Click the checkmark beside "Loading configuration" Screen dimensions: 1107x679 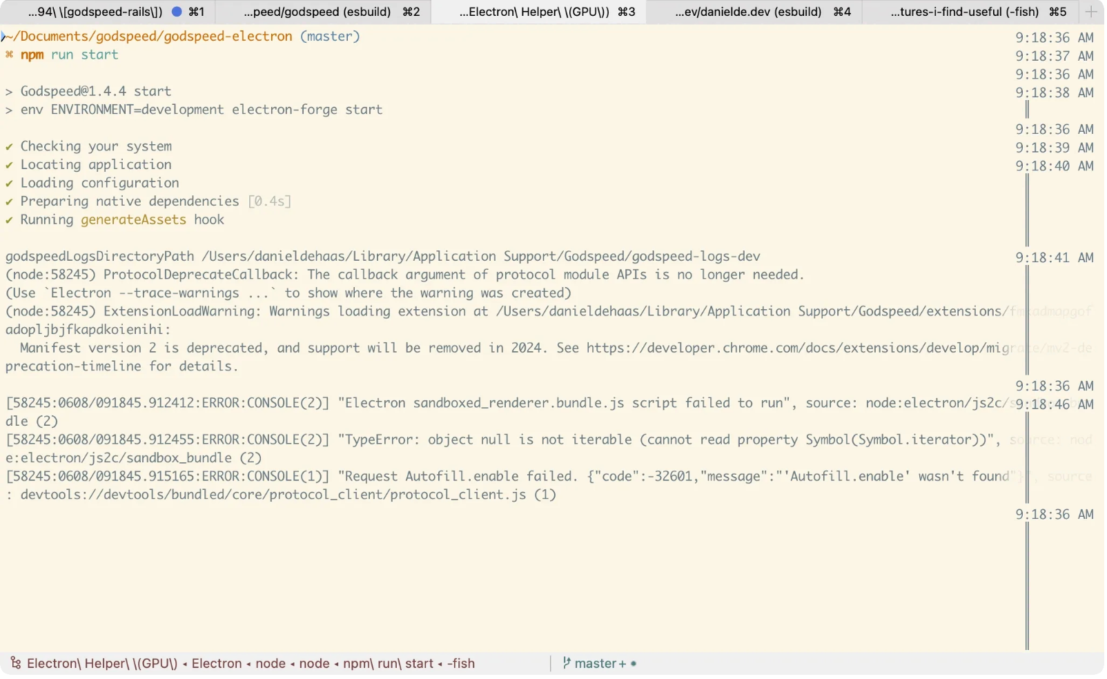click(x=9, y=183)
